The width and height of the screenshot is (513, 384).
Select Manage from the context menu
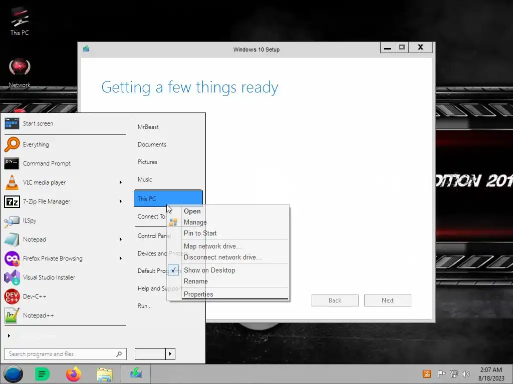click(x=195, y=222)
